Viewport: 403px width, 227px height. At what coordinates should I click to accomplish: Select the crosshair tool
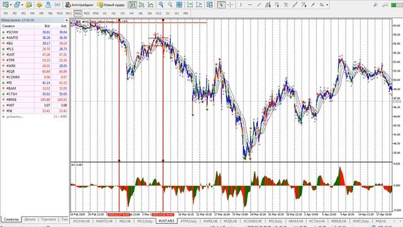click(230, 4)
